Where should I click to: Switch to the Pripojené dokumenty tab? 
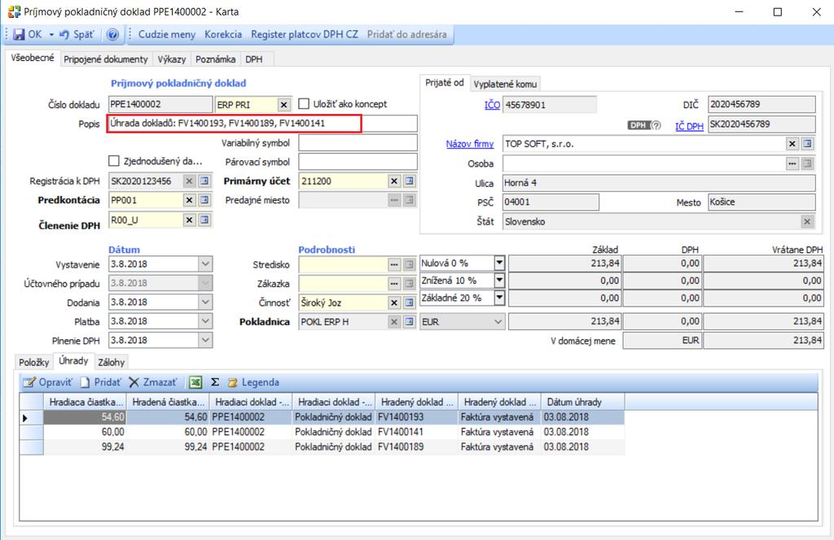coord(106,59)
